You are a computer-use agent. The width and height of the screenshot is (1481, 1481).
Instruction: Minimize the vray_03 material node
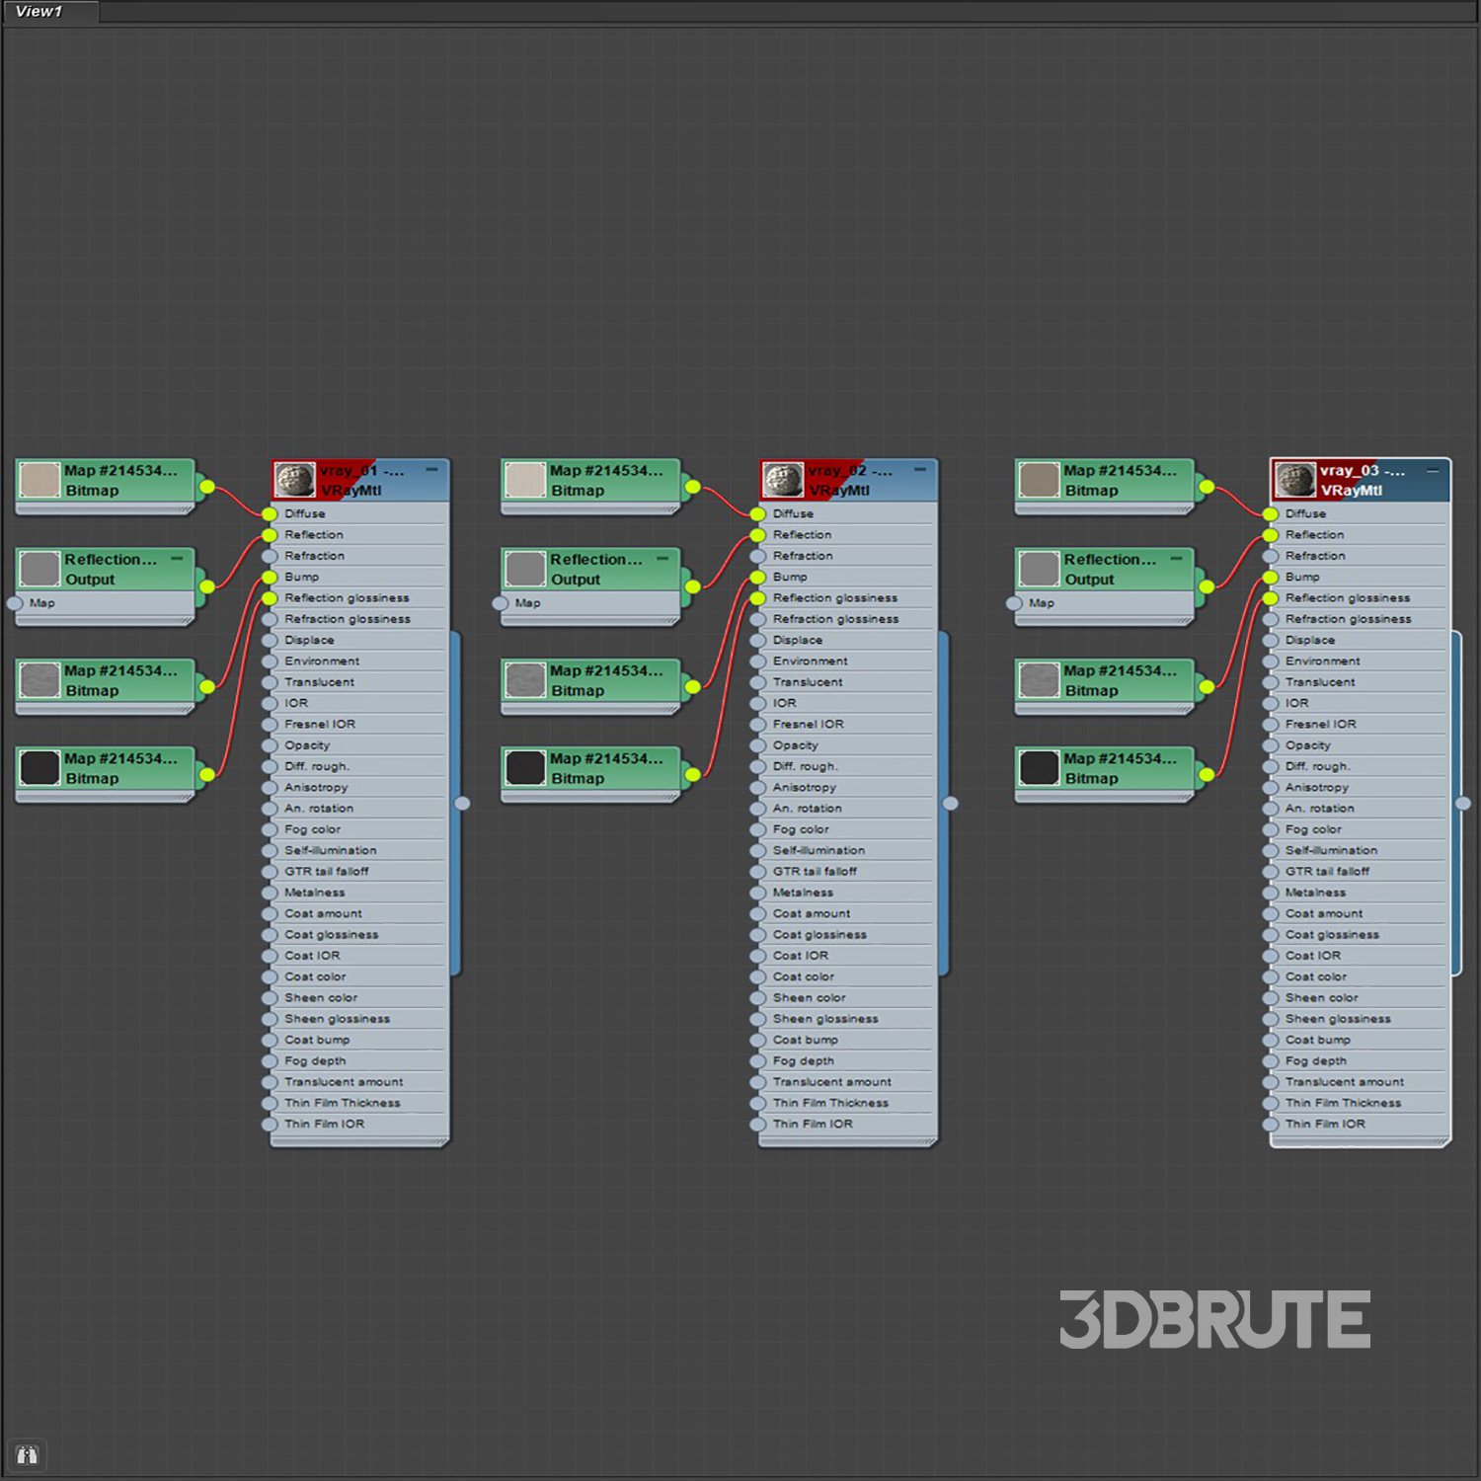(1433, 470)
